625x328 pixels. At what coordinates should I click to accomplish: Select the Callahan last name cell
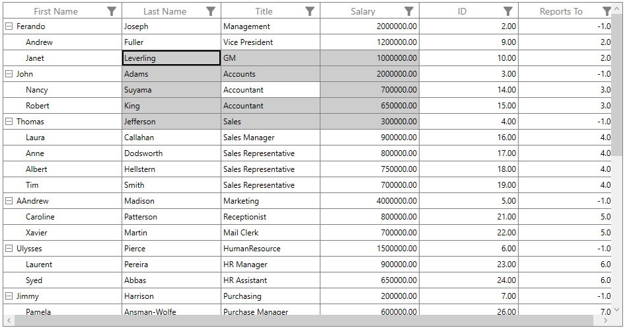point(171,138)
